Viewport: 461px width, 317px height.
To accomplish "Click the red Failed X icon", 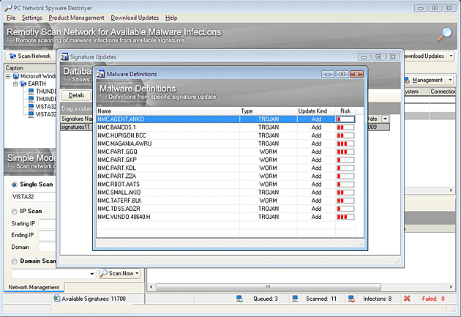I will tap(407, 299).
